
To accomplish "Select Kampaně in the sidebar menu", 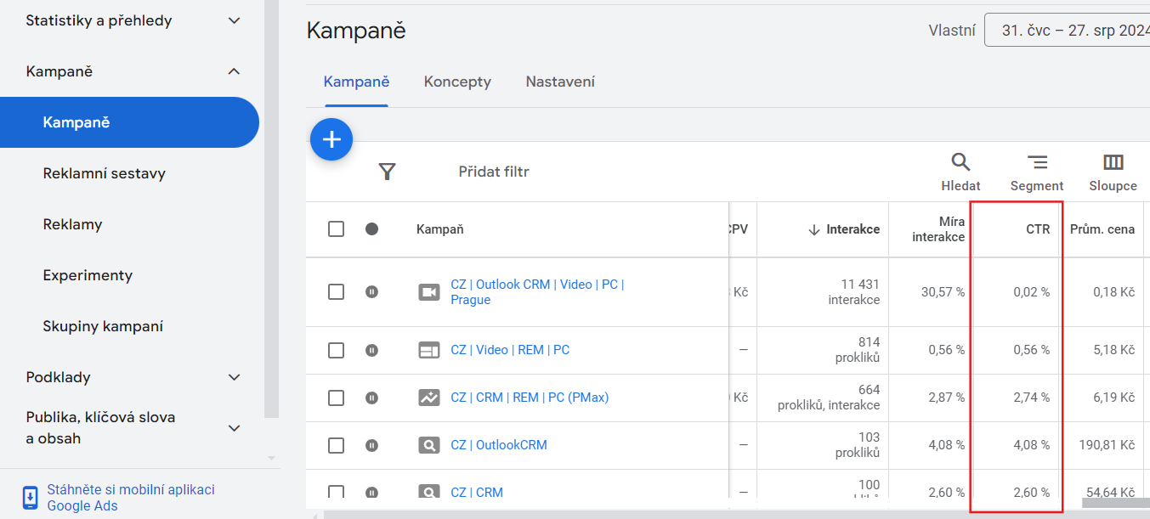I will point(129,122).
